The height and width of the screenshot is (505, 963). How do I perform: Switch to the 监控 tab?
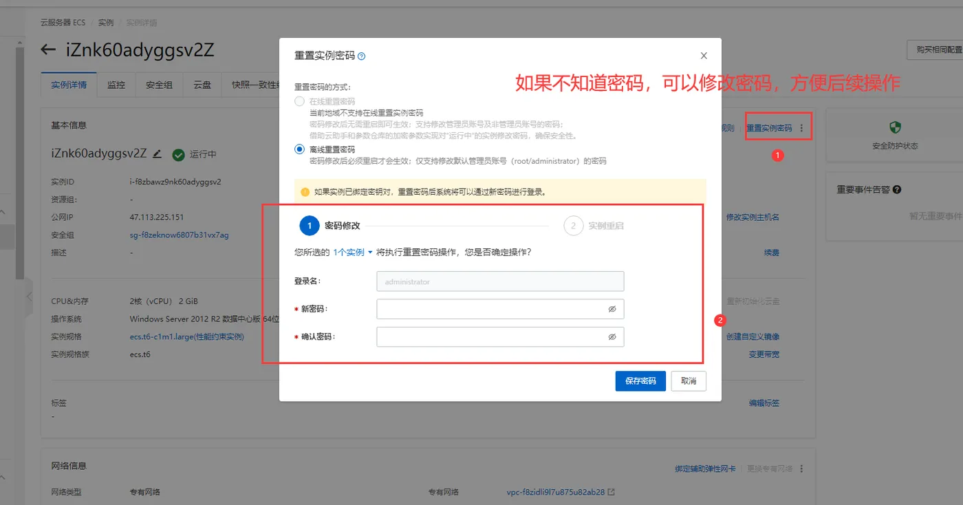[116, 85]
